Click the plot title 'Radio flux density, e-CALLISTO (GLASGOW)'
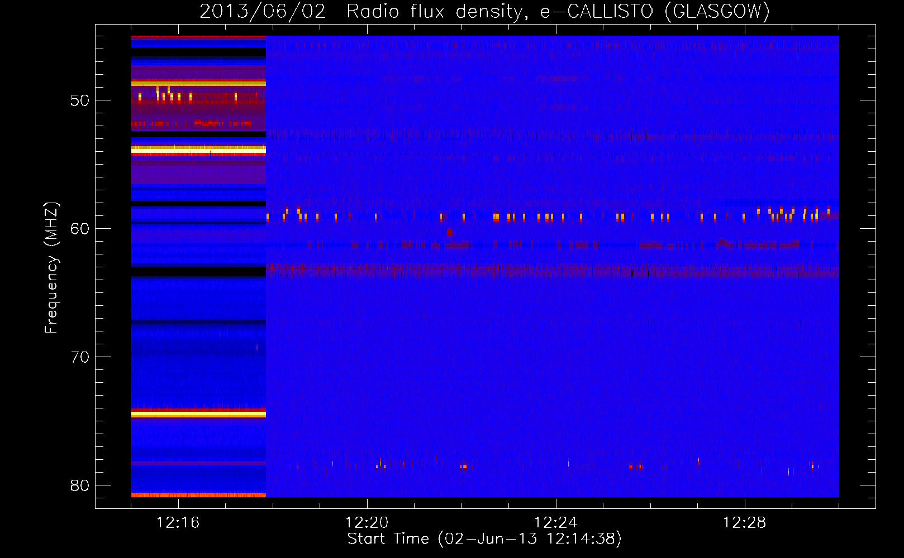This screenshot has height=558, width=904. [558, 11]
